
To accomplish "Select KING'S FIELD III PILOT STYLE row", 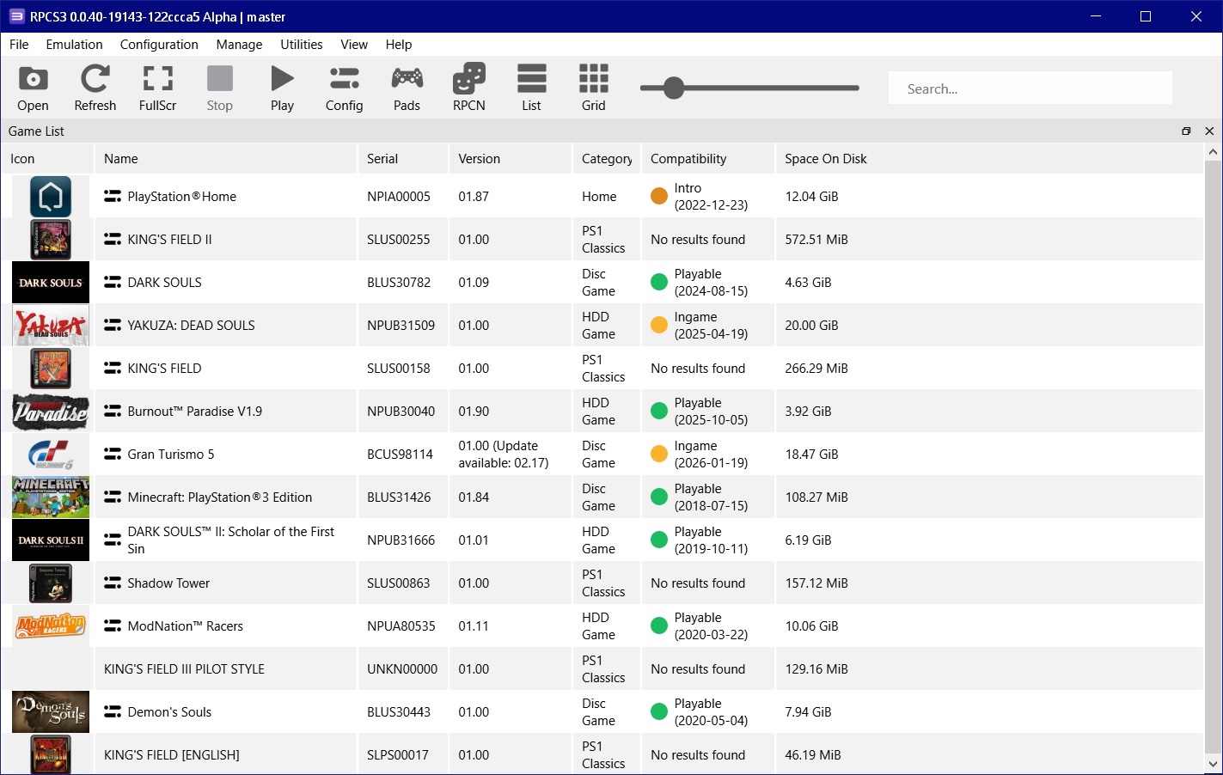I will [x=602, y=669].
